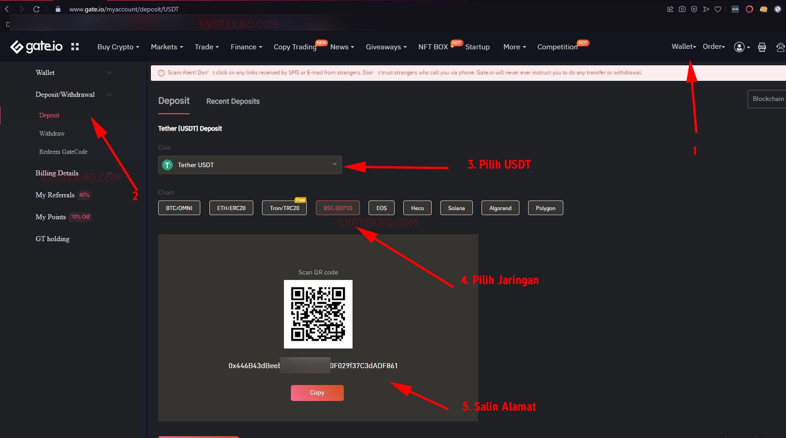Screen dimensions: 786x438
Task: Open the SQ browser extension
Action: 763,9
